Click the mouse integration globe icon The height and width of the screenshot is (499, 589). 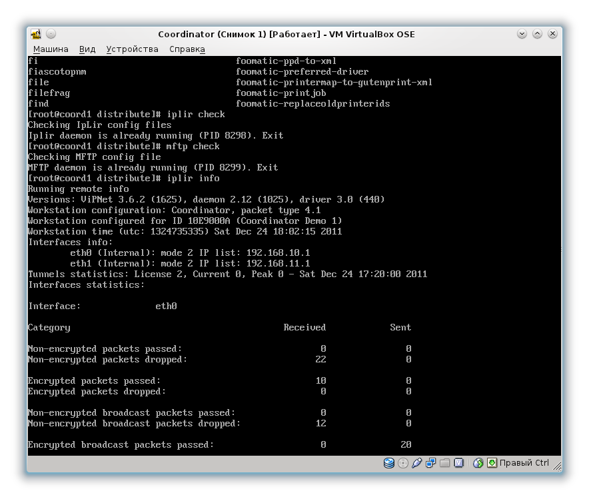[x=478, y=463]
